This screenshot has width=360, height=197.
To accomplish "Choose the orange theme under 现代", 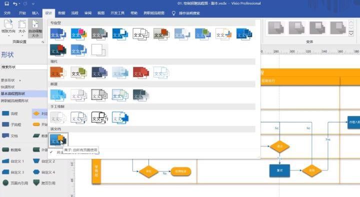I will 58,72.
